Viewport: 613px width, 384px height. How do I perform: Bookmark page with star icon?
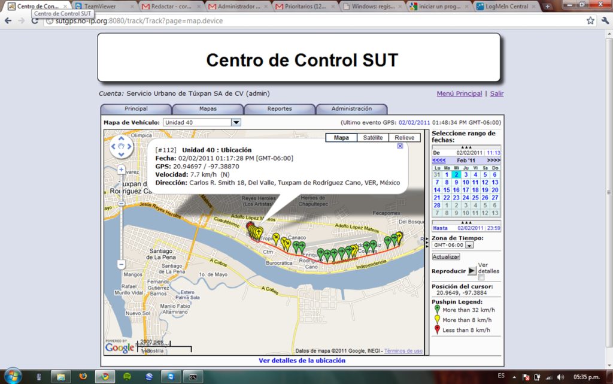click(590, 21)
